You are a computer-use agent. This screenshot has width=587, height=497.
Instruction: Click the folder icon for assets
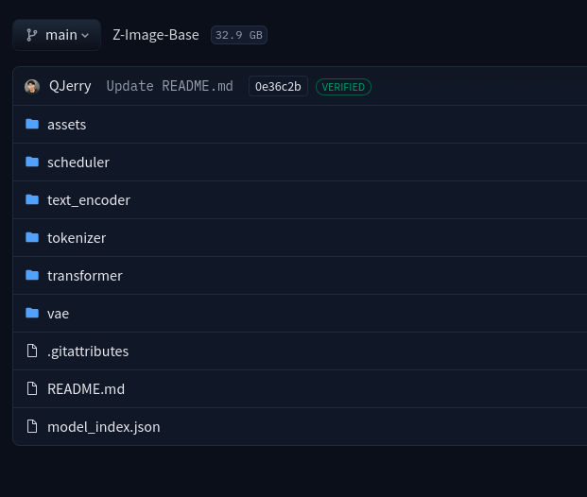[x=32, y=124]
